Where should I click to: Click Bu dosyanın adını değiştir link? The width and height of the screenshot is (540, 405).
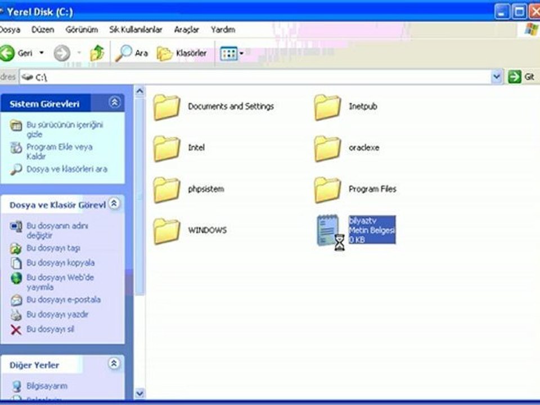[57, 231]
